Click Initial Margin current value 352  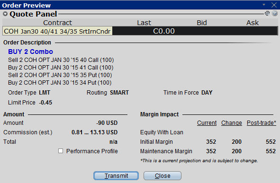click(x=211, y=142)
